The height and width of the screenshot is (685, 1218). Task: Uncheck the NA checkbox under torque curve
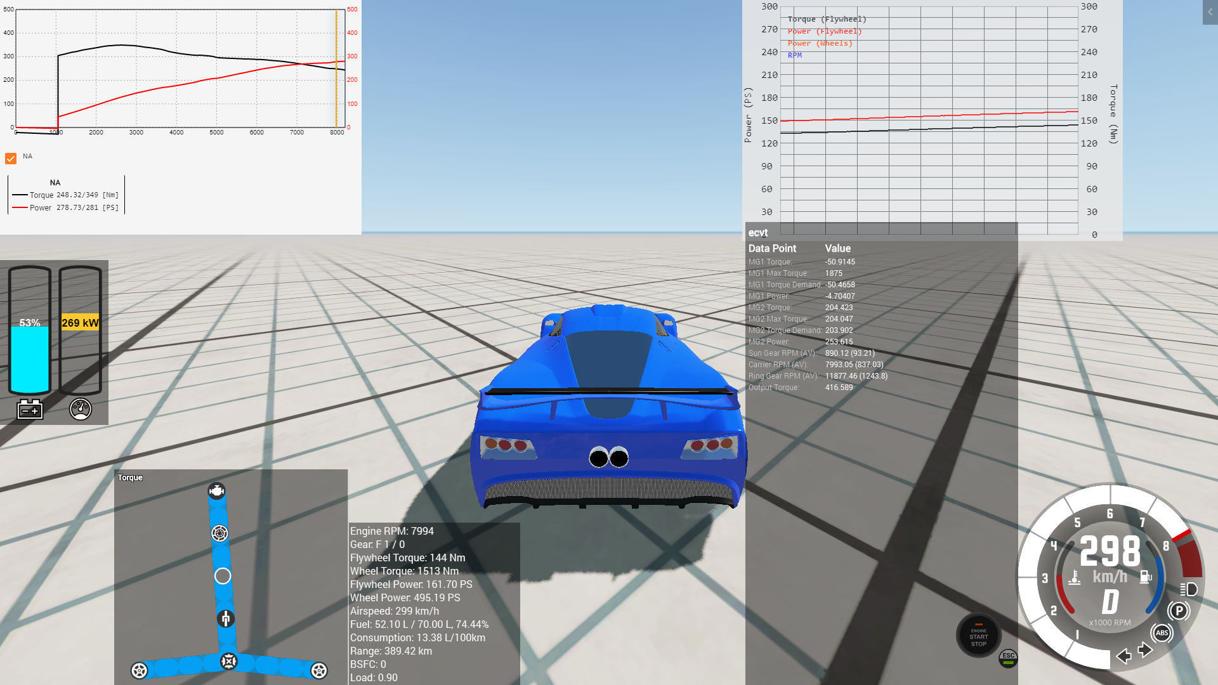point(11,158)
